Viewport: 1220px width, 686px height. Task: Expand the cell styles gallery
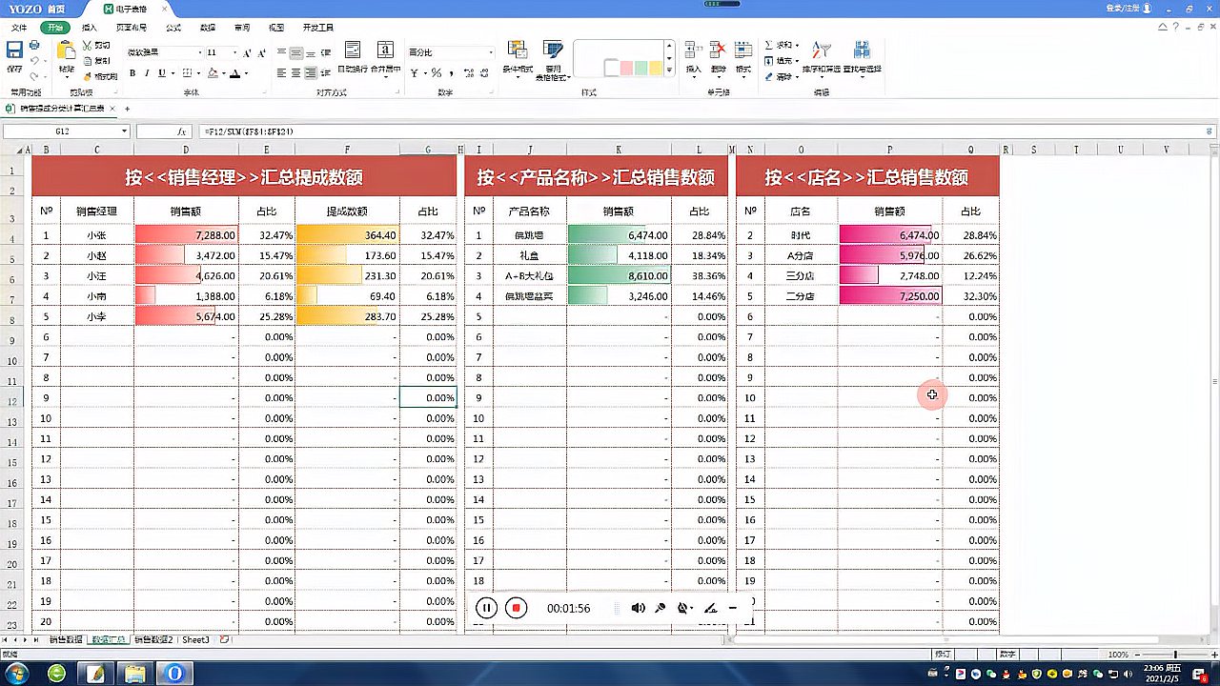tap(669, 71)
